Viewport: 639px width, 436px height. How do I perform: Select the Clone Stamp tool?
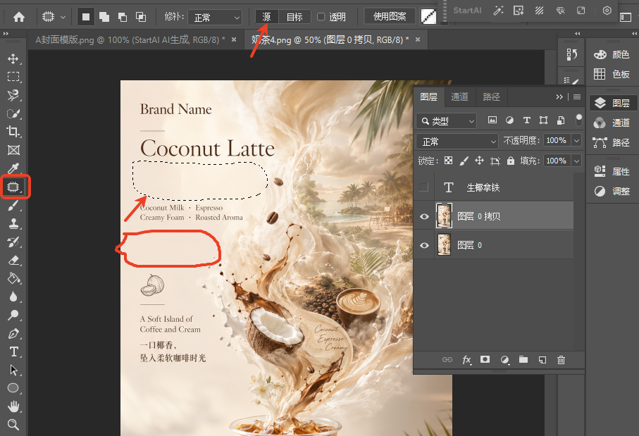(x=13, y=223)
